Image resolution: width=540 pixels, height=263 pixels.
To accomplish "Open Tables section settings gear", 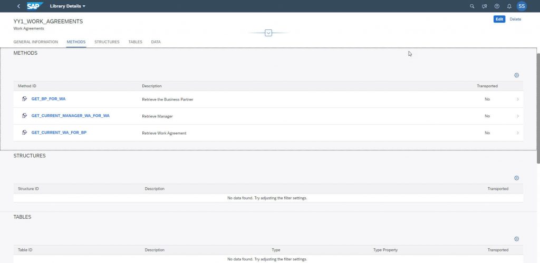I will (x=516, y=239).
